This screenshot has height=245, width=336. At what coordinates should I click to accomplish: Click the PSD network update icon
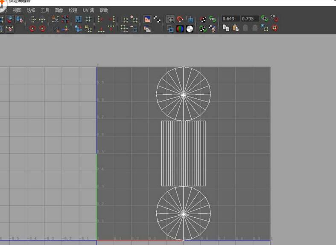pos(212,19)
